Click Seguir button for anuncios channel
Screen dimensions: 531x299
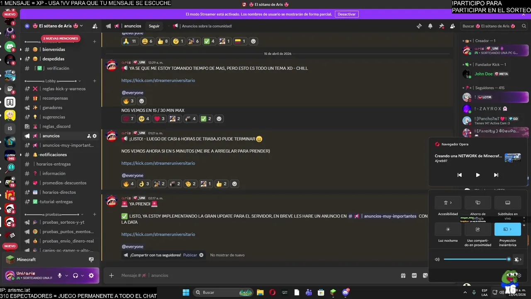coord(154,26)
